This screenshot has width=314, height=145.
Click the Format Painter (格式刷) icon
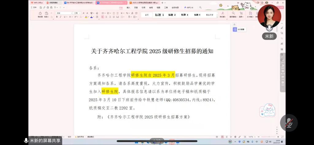point(40,14)
